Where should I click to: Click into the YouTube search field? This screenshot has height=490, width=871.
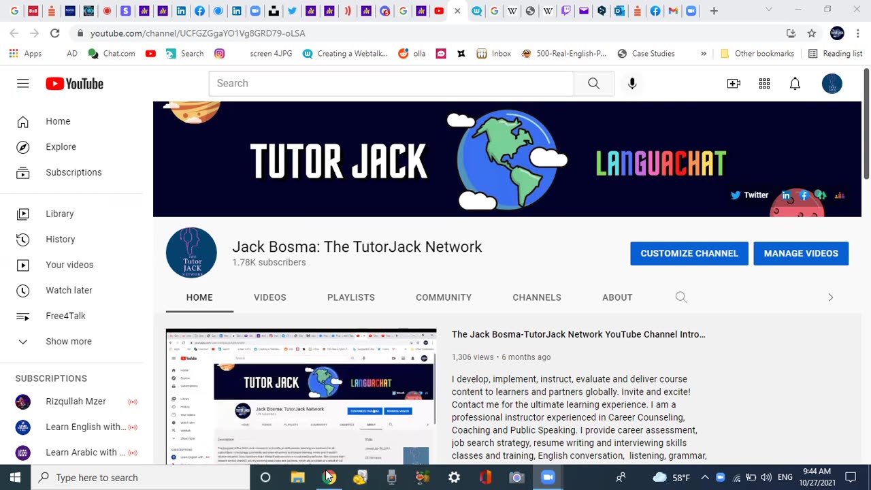[x=391, y=83]
